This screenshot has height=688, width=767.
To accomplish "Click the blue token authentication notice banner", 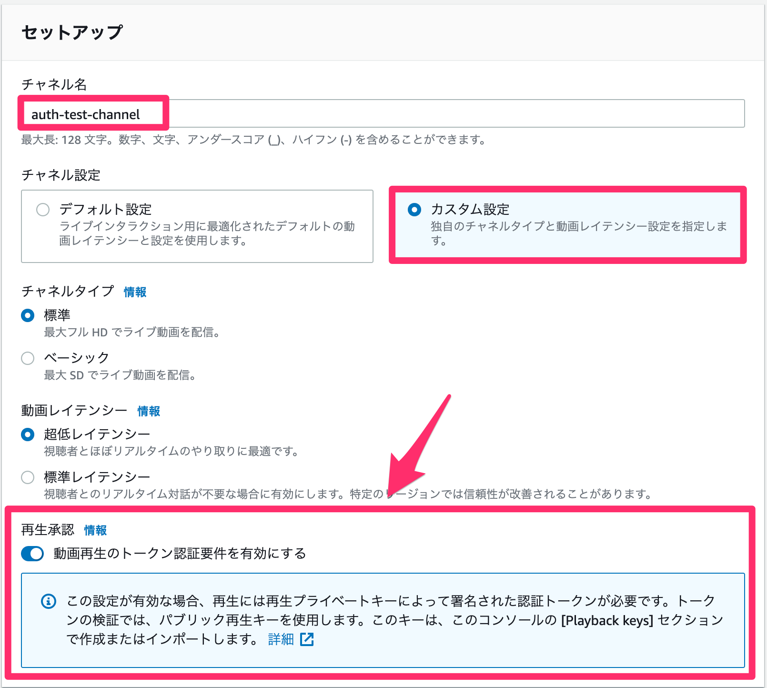I will point(381,620).
